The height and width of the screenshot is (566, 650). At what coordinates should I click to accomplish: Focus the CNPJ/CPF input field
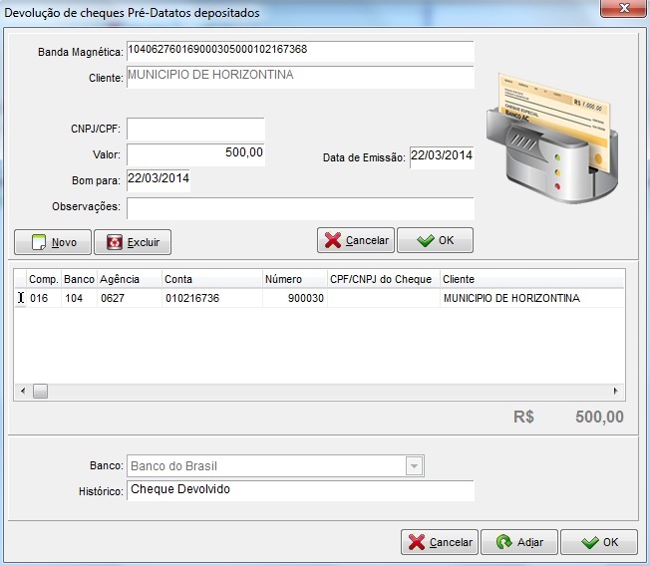195,130
